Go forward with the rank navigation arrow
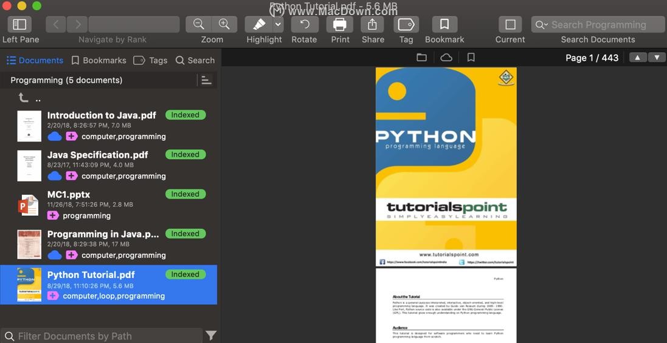The image size is (667, 343). pos(77,24)
